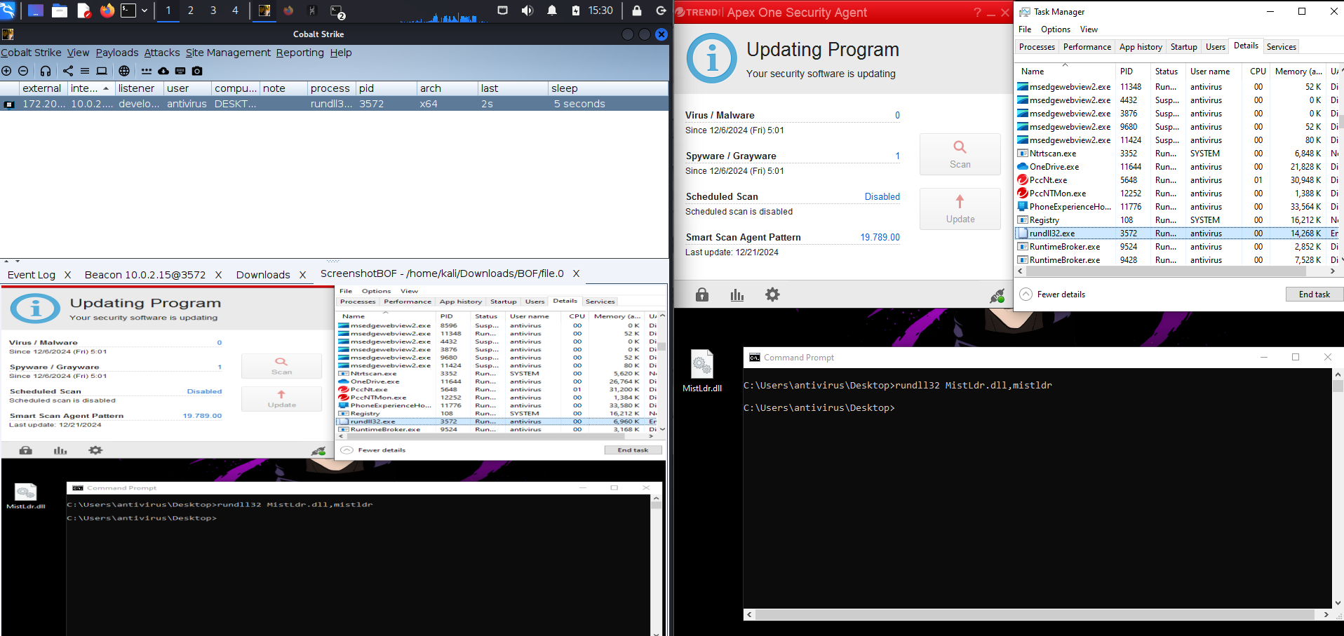The width and height of the screenshot is (1344, 636).
Task: Close the Event Log tab with its X
Action: click(x=67, y=275)
